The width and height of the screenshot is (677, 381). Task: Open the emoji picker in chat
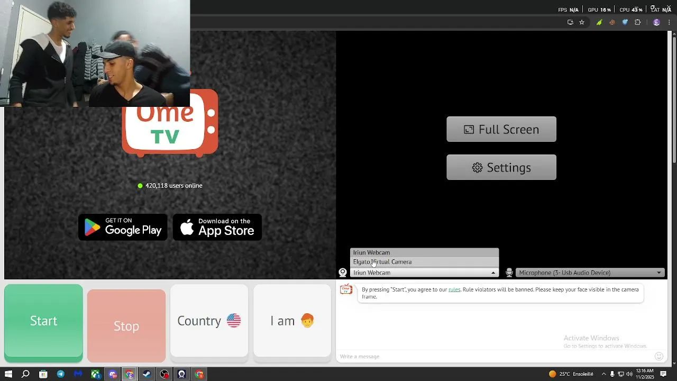[x=659, y=356]
